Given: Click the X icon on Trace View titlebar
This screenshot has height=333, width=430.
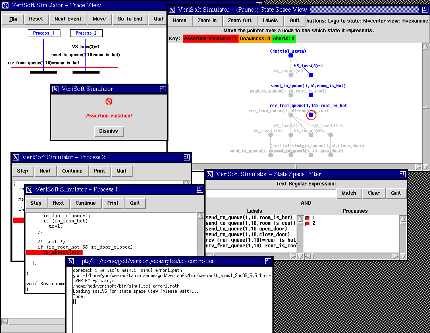Looking at the screenshot, I should point(6,6).
